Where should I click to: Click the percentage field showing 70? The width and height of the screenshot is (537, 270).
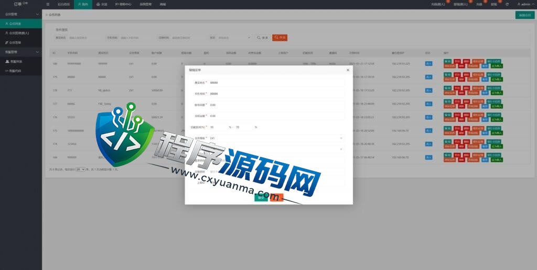pyautogui.click(x=244, y=127)
